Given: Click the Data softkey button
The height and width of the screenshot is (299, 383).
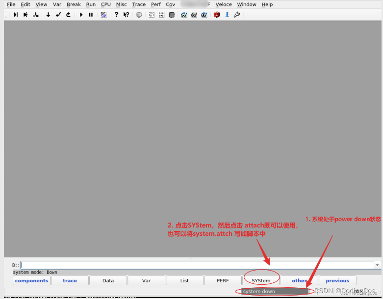Looking at the screenshot, I should pyautogui.click(x=108, y=280).
